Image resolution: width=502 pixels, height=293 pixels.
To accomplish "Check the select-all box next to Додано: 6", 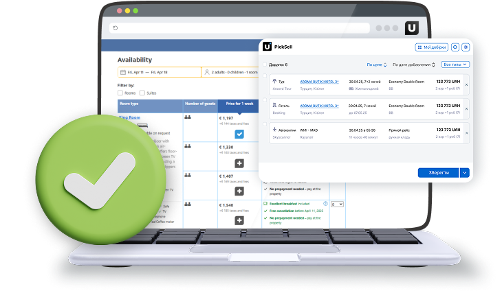I will [265, 65].
